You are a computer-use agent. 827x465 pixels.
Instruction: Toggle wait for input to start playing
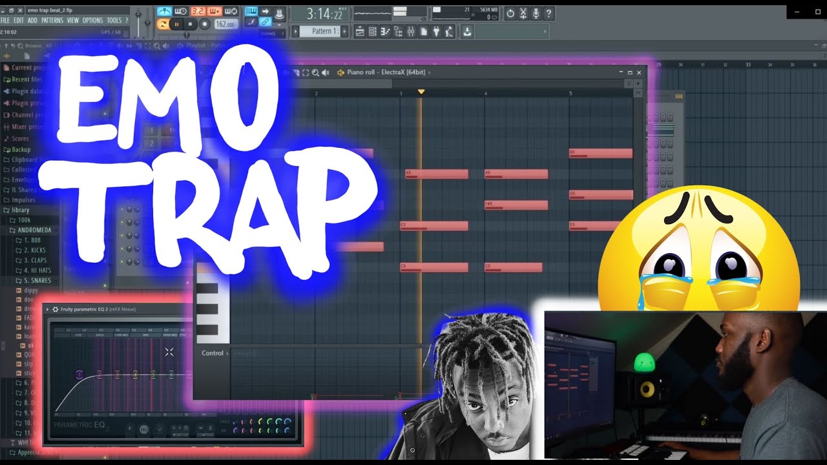[181, 11]
